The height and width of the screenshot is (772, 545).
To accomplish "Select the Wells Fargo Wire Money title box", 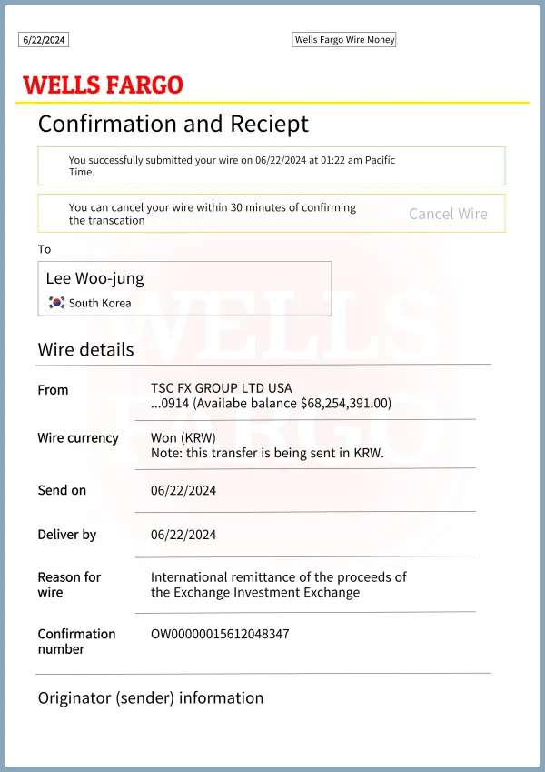I will [x=344, y=40].
